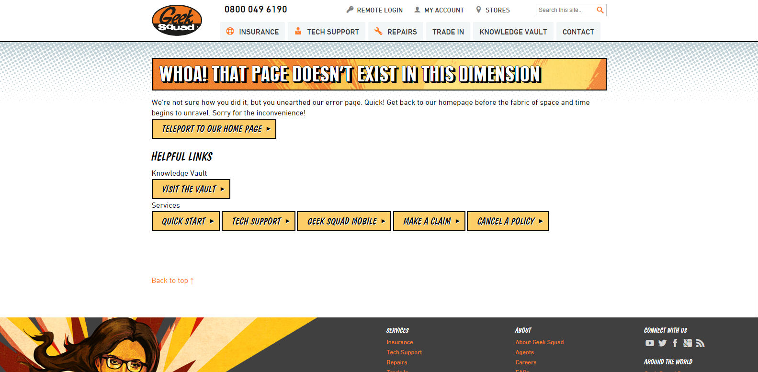
Task: Open the Trade In menu tab
Action: tap(448, 32)
